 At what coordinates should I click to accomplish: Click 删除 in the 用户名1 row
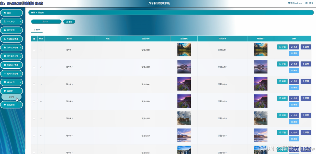pos(294,53)
